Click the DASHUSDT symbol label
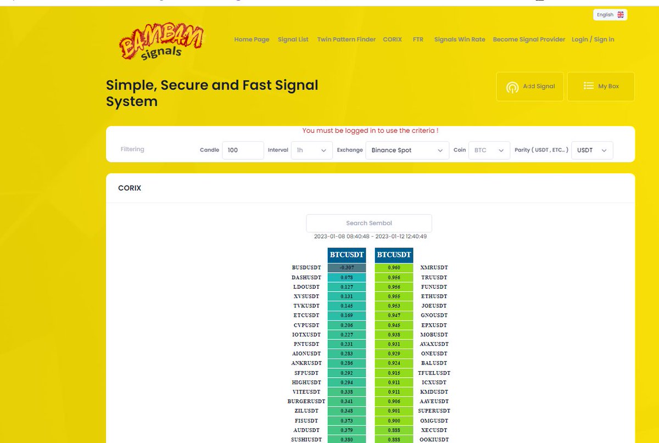 [x=306, y=277]
